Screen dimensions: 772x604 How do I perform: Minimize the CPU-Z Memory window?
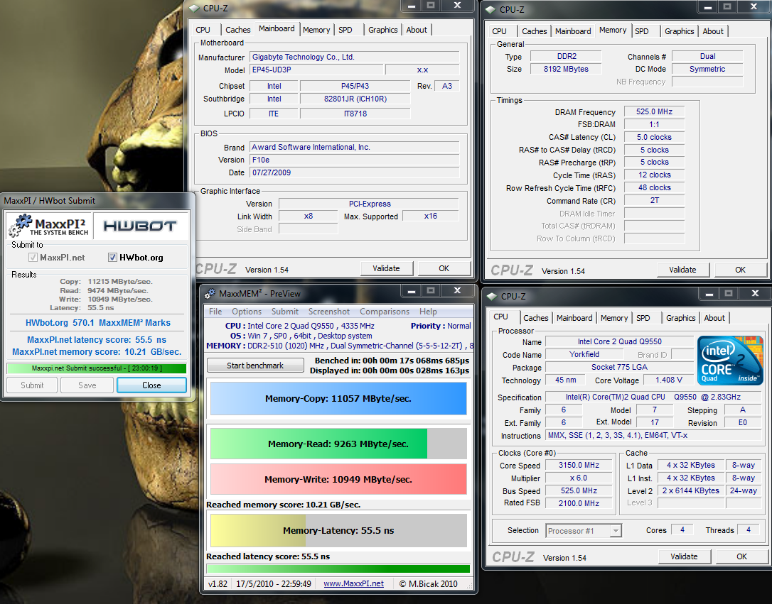tap(707, 7)
